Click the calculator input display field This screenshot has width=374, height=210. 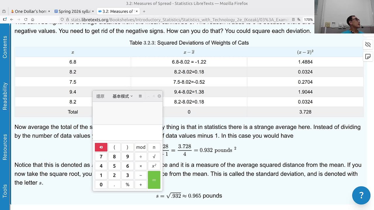tap(127, 133)
